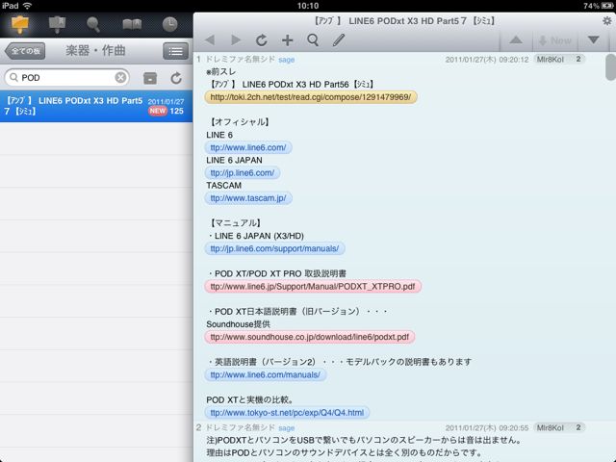Navigate forward with the right arrow
This screenshot has width=616, height=462.
click(236, 40)
